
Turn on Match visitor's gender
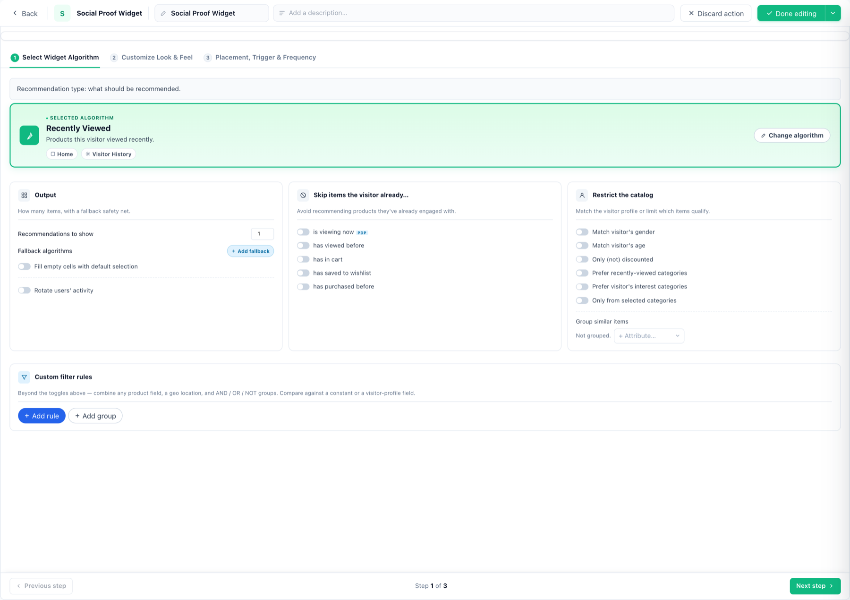coord(582,232)
